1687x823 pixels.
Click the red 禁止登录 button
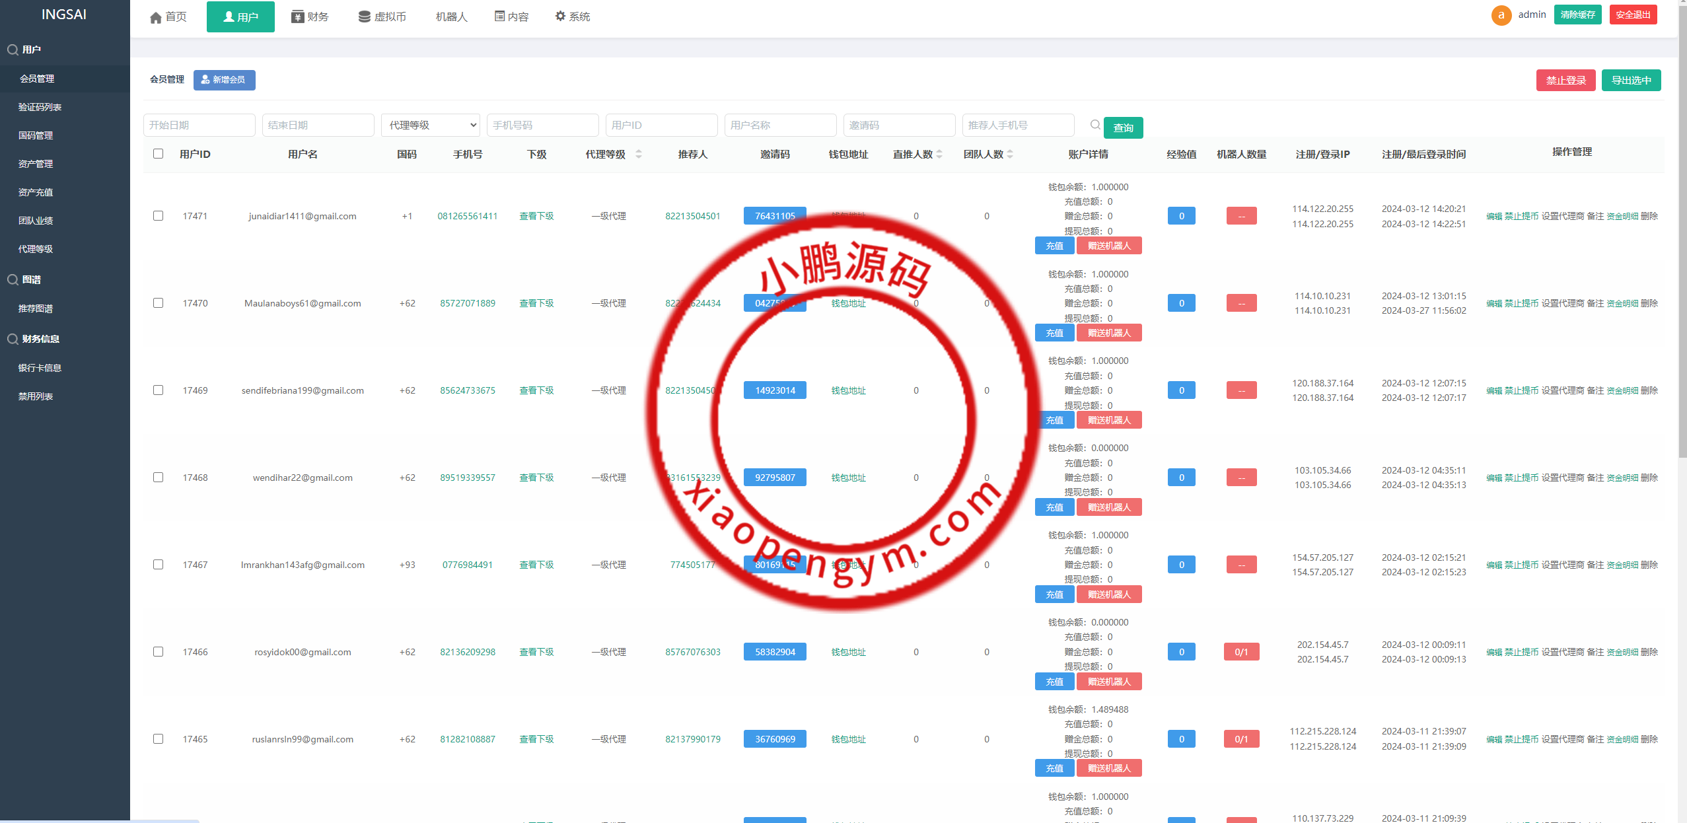(x=1565, y=81)
